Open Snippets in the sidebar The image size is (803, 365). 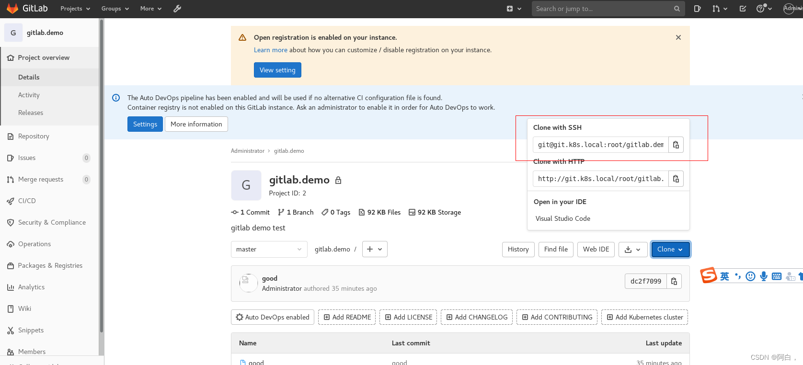50,330
